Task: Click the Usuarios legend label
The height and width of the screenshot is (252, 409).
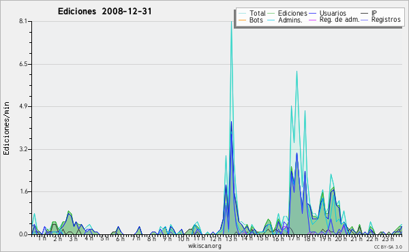Action: [x=333, y=13]
